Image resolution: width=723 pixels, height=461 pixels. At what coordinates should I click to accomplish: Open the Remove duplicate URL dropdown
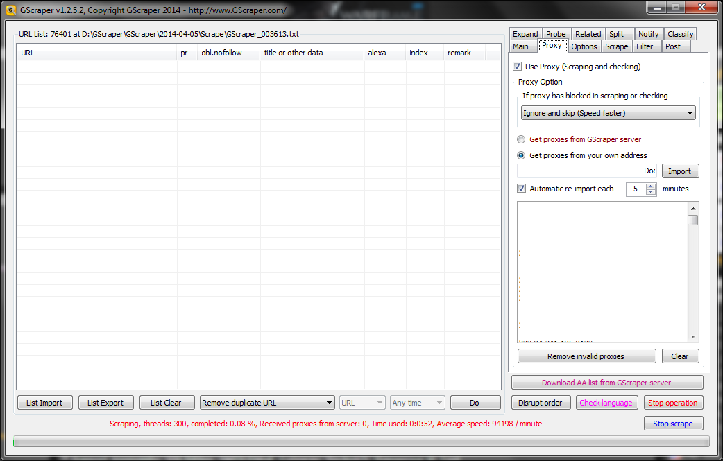(x=267, y=403)
